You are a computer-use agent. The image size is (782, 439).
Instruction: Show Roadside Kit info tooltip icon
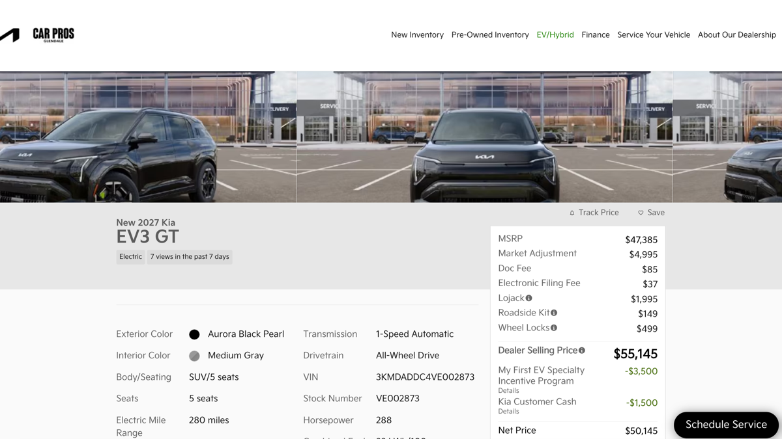554,313
